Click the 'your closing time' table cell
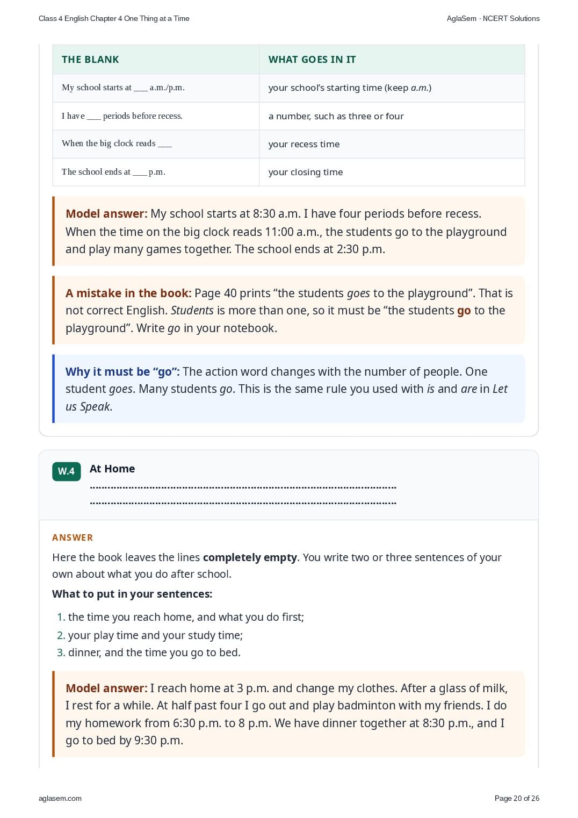 click(x=392, y=172)
